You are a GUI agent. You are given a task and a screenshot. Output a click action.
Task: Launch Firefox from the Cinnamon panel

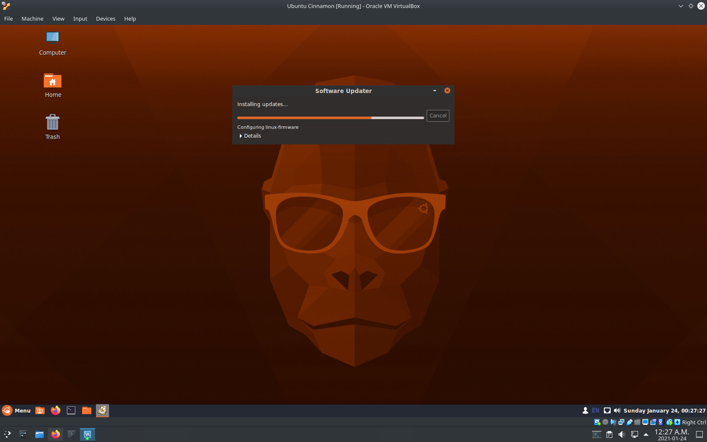click(56, 410)
